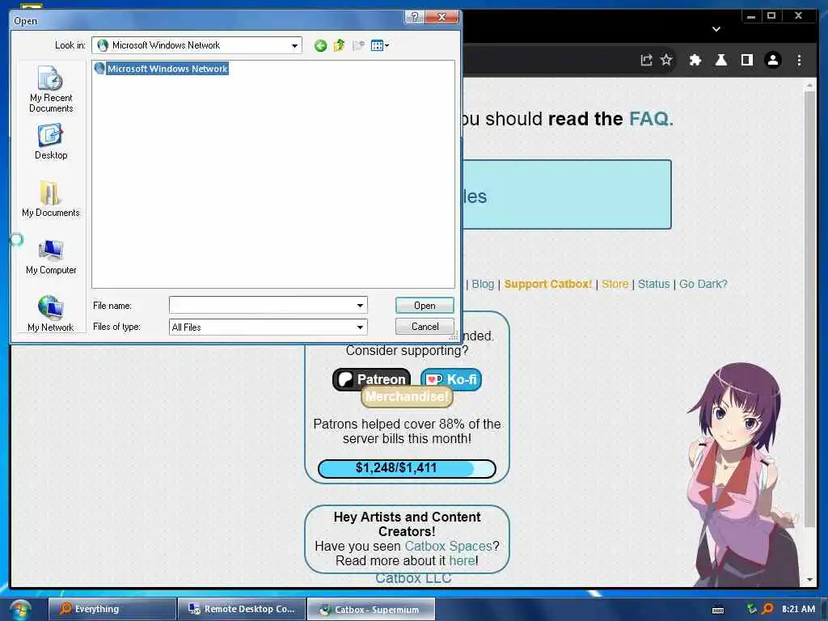Expand the File name dropdown arrow
Viewport: 828px width, 621px height.
(360, 305)
